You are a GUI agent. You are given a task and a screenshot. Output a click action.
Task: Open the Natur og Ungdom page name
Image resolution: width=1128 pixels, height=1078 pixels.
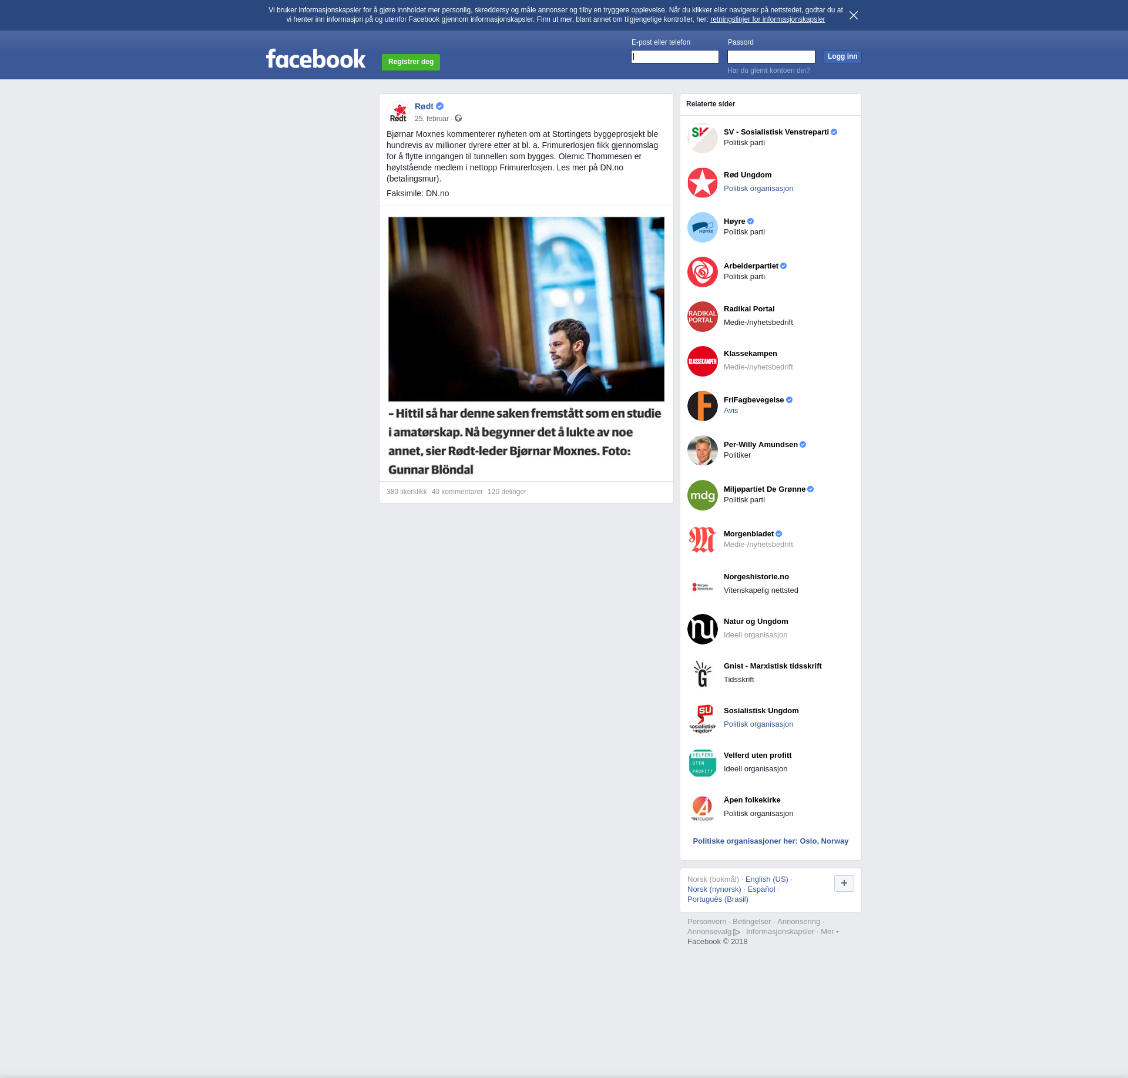click(756, 622)
